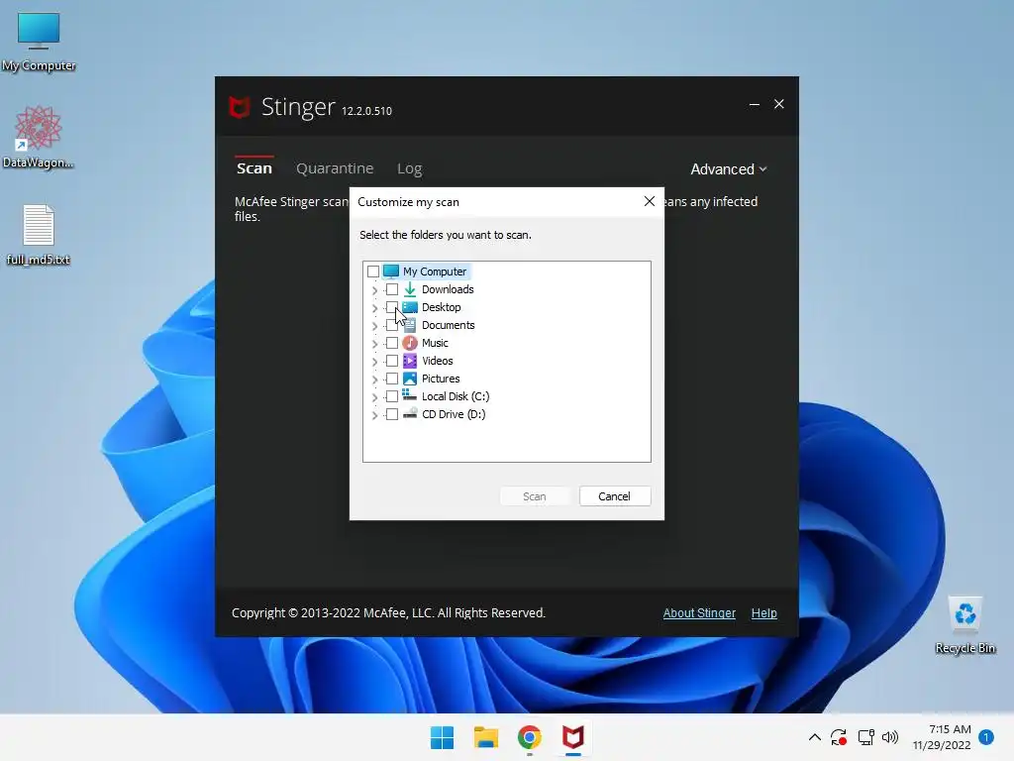Select the Recycle Bin desktop icon
This screenshot has height=761, width=1014.
(x=964, y=625)
